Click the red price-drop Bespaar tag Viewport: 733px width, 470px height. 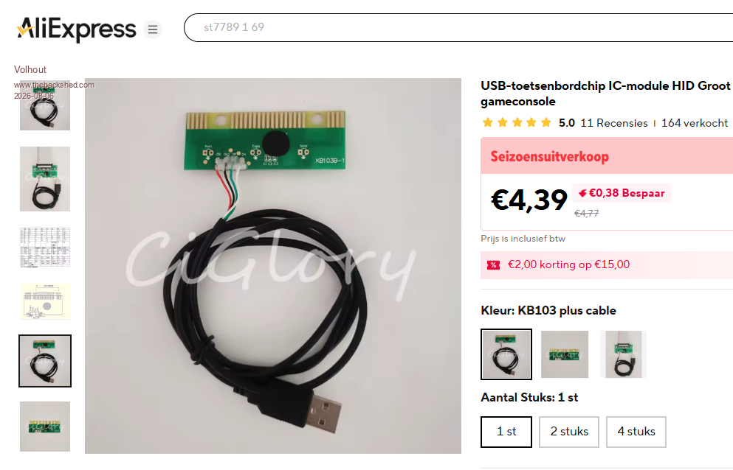(x=622, y=193)
